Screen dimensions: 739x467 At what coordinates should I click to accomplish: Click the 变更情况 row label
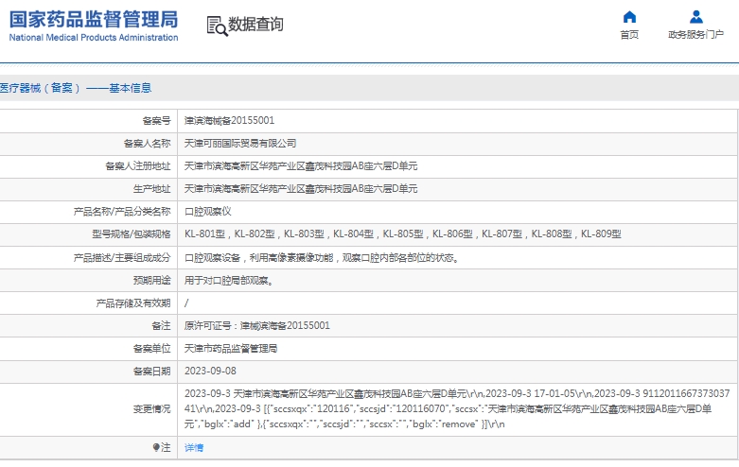point(151,409)
